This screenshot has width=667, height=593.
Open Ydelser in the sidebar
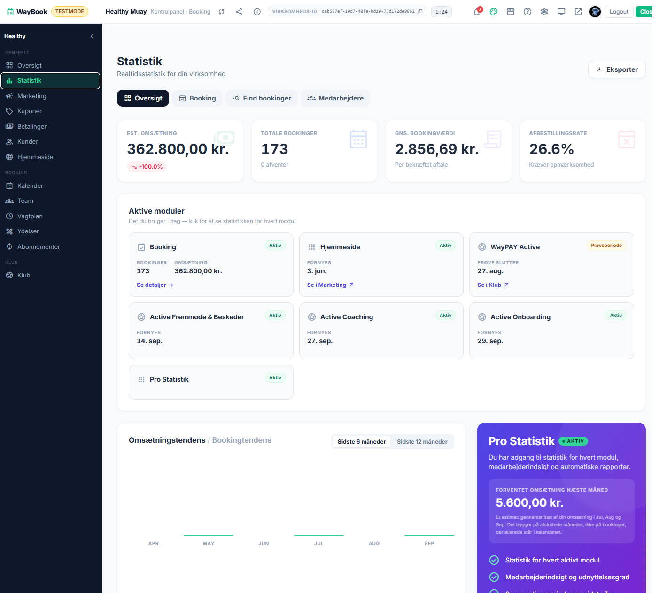[x=50, y=231]
